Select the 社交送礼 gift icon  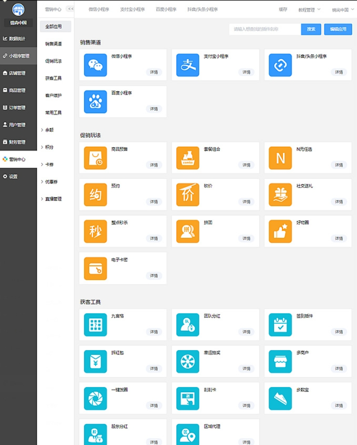pyautogui.click(x=280, y=195)
